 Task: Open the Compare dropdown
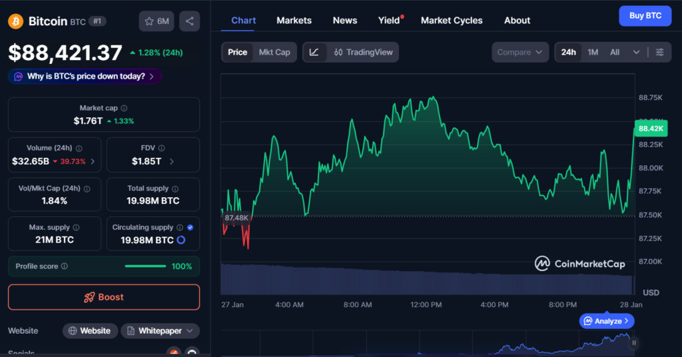(520, 52)
